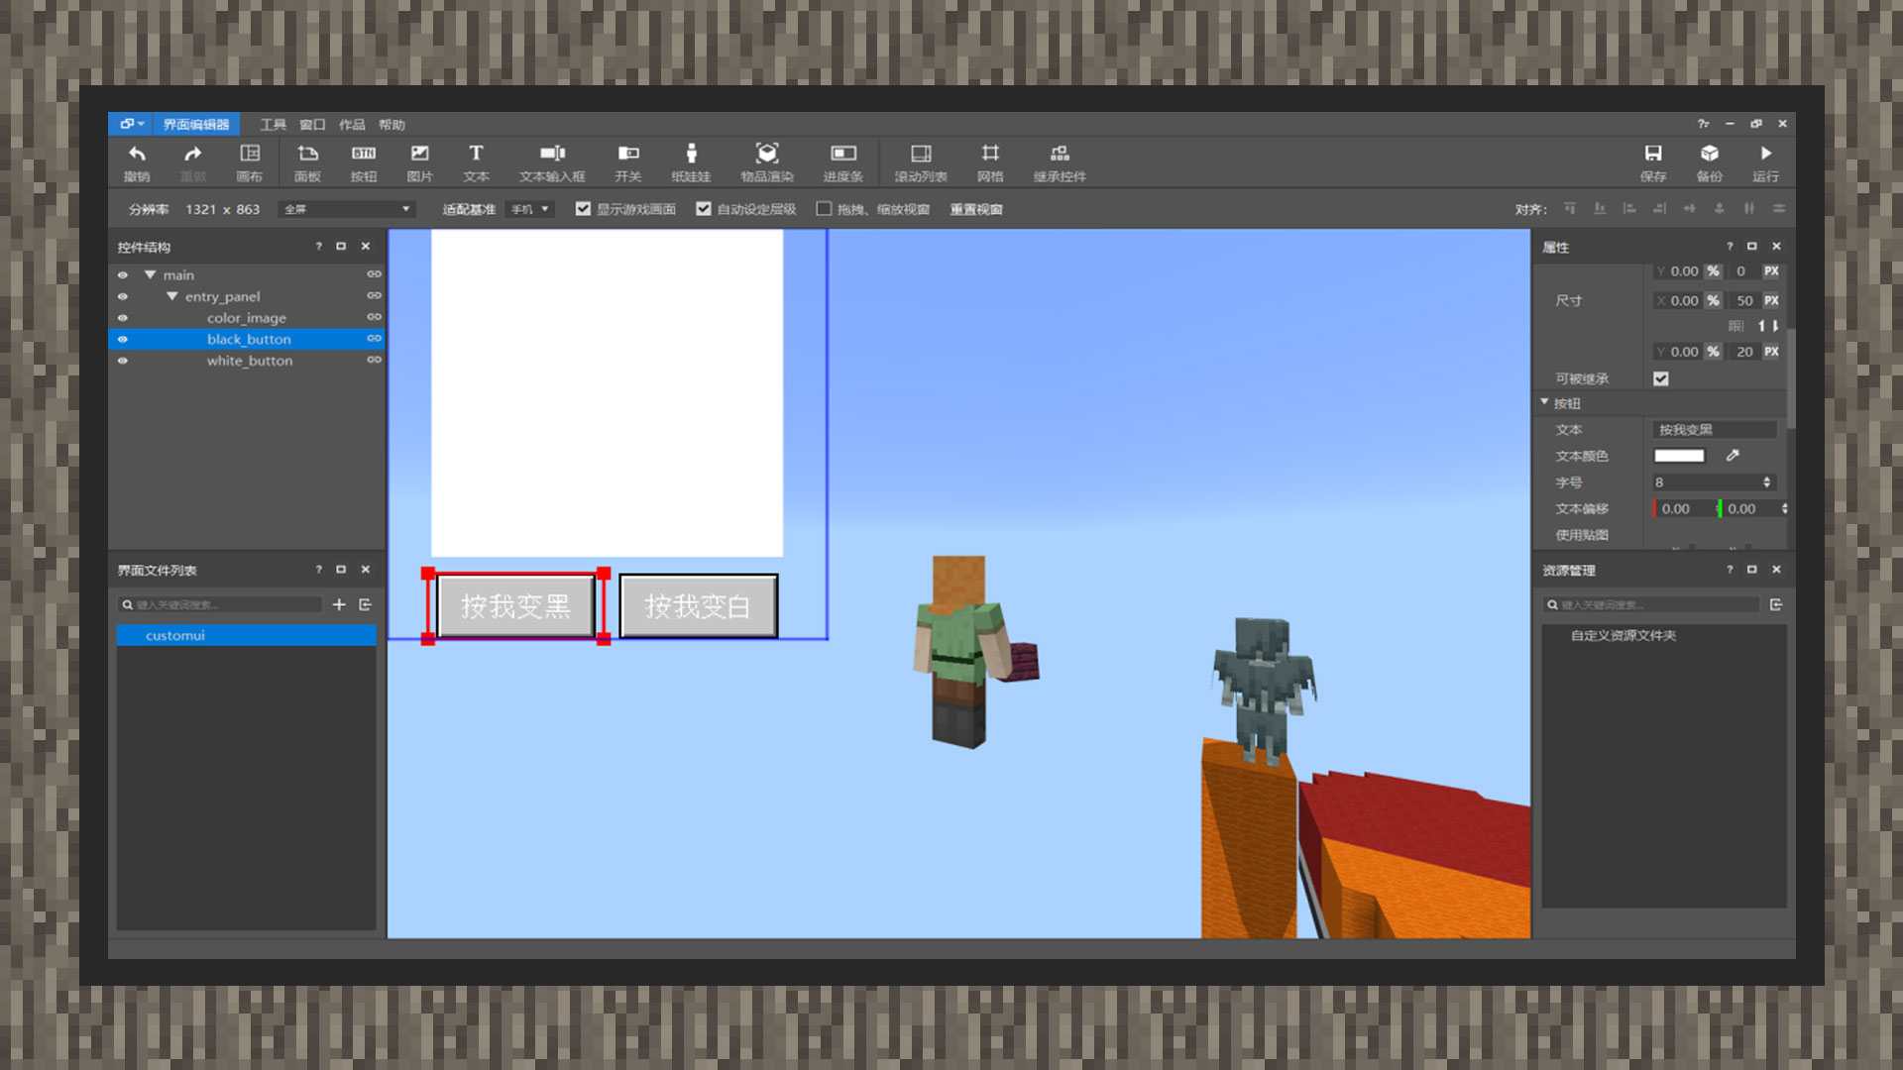The height and width of the screenshot is (1070, 1903).
Task: Click the import icon in 界面文件列表
Action: 365,604
